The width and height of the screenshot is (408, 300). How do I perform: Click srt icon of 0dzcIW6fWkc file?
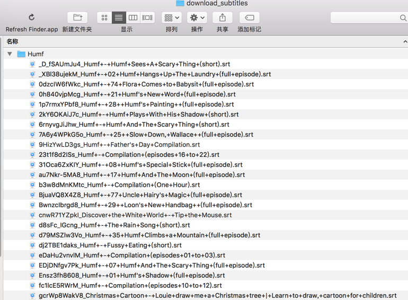[x=32, y=84]
